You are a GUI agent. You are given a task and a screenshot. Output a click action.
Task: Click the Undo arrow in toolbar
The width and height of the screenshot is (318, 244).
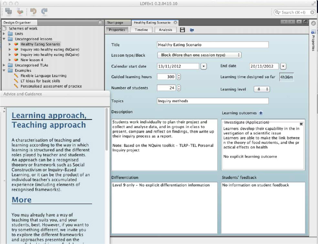(x=33, y=12)
